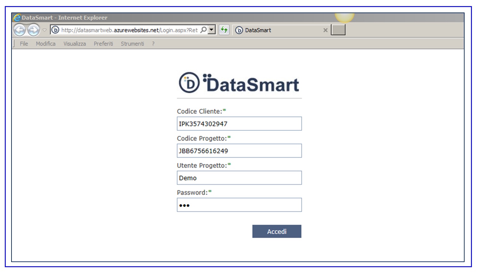The height and width of the screenshot is (272, 478).
Task: Open the Strumenti menu
Action: pos(132,44)
